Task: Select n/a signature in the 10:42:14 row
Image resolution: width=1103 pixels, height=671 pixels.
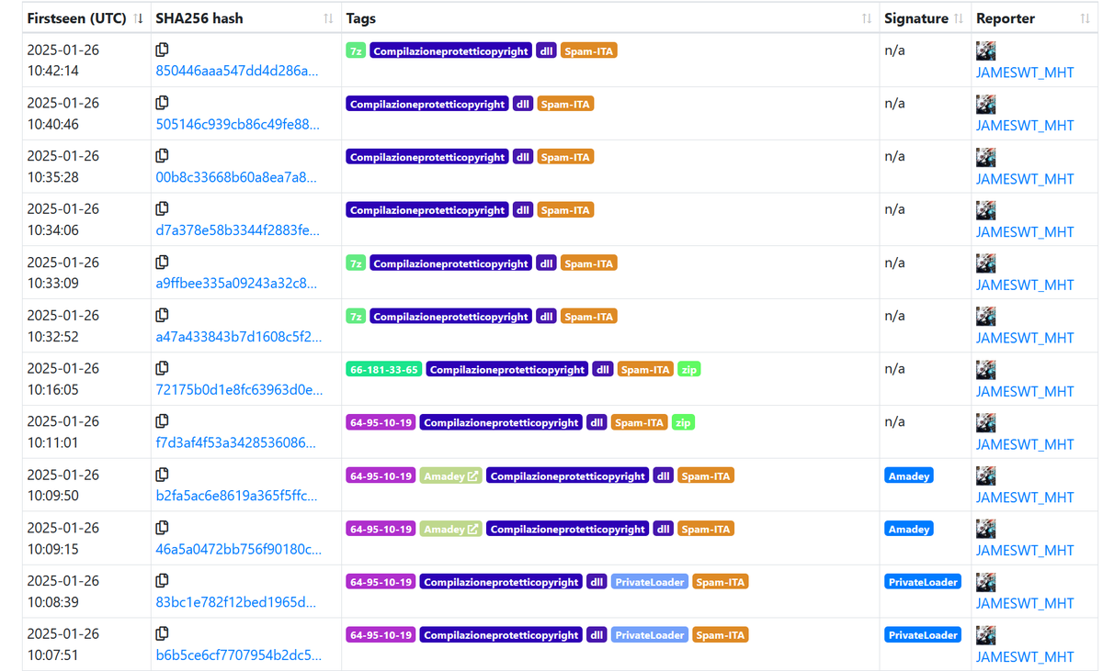Action: tap(894, 50)
